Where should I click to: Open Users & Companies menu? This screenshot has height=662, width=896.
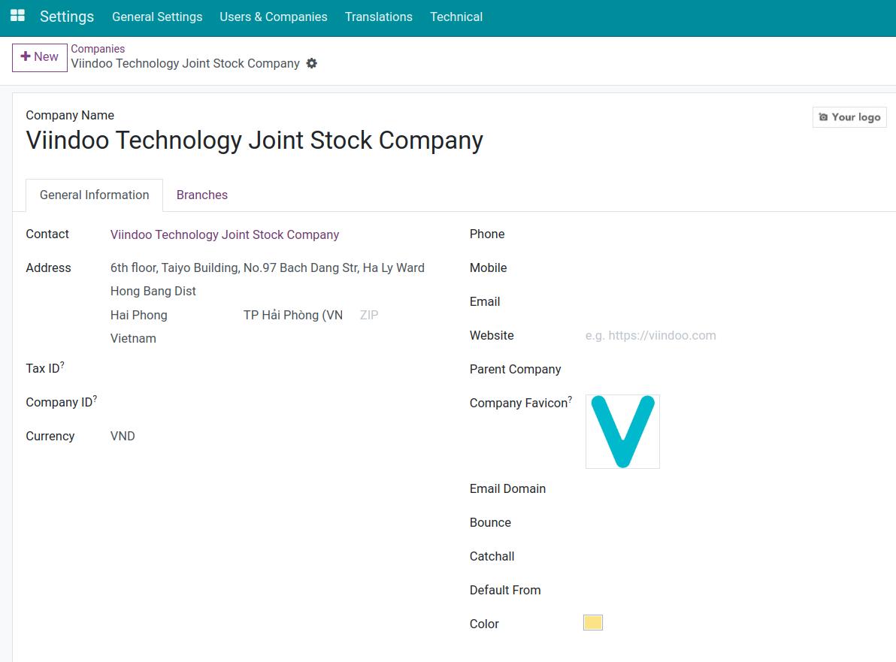[273, 17]
